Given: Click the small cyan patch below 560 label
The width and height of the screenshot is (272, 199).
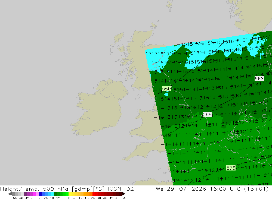Looking at the screenshot, I should [166, 94].
